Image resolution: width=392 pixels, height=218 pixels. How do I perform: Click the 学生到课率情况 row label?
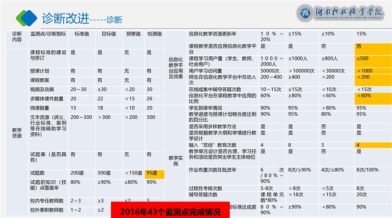pyautogui.click(x=205, y=108)
